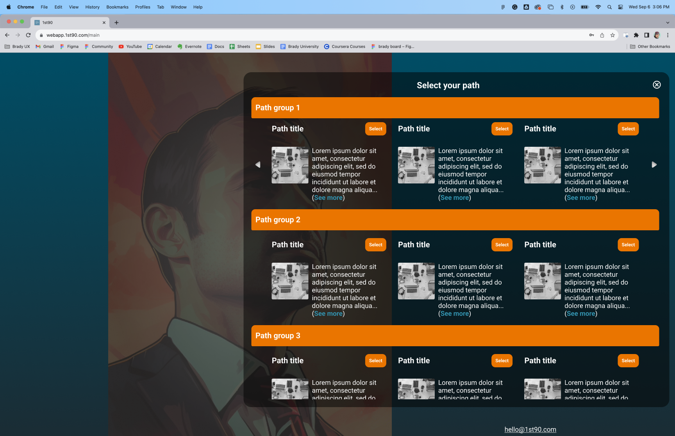Close the Select your path dialog
The image size is (675, 436).
click(657, 85)
